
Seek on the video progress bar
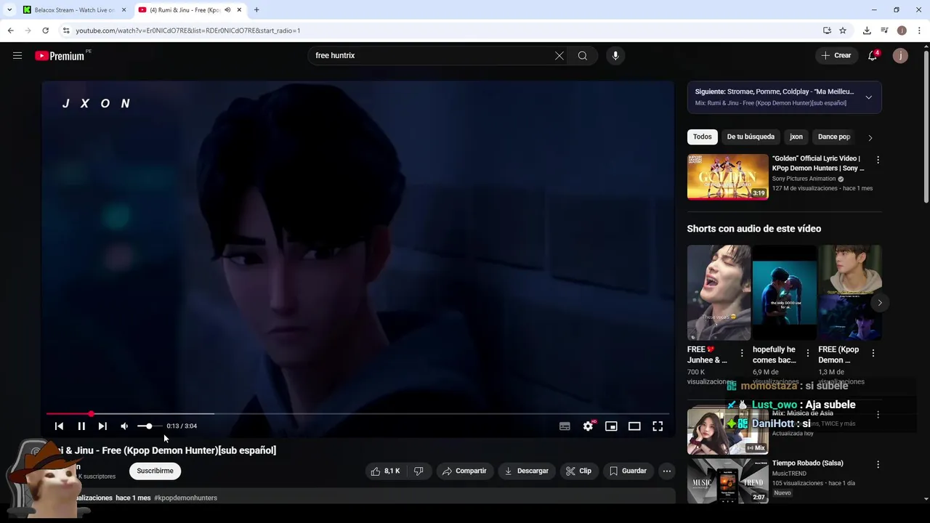coord(357,414)
